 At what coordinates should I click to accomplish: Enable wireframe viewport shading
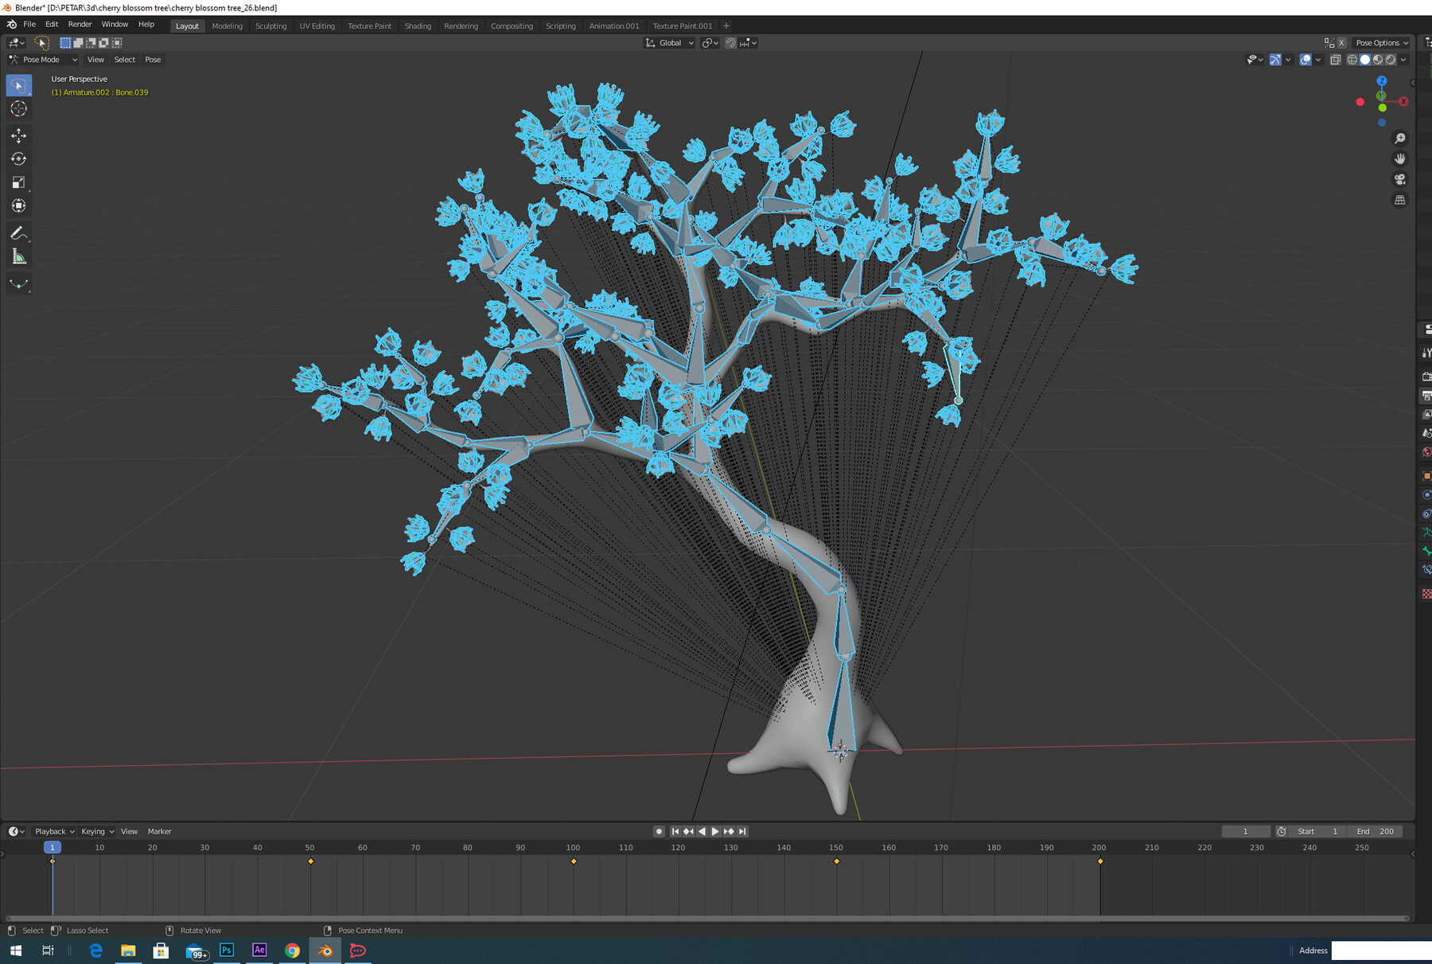tap(1352, 60)
